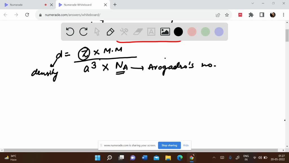Open the crossed tools settings icon
The height and width of the screenshot is (163, 289).
pos(124,32)
